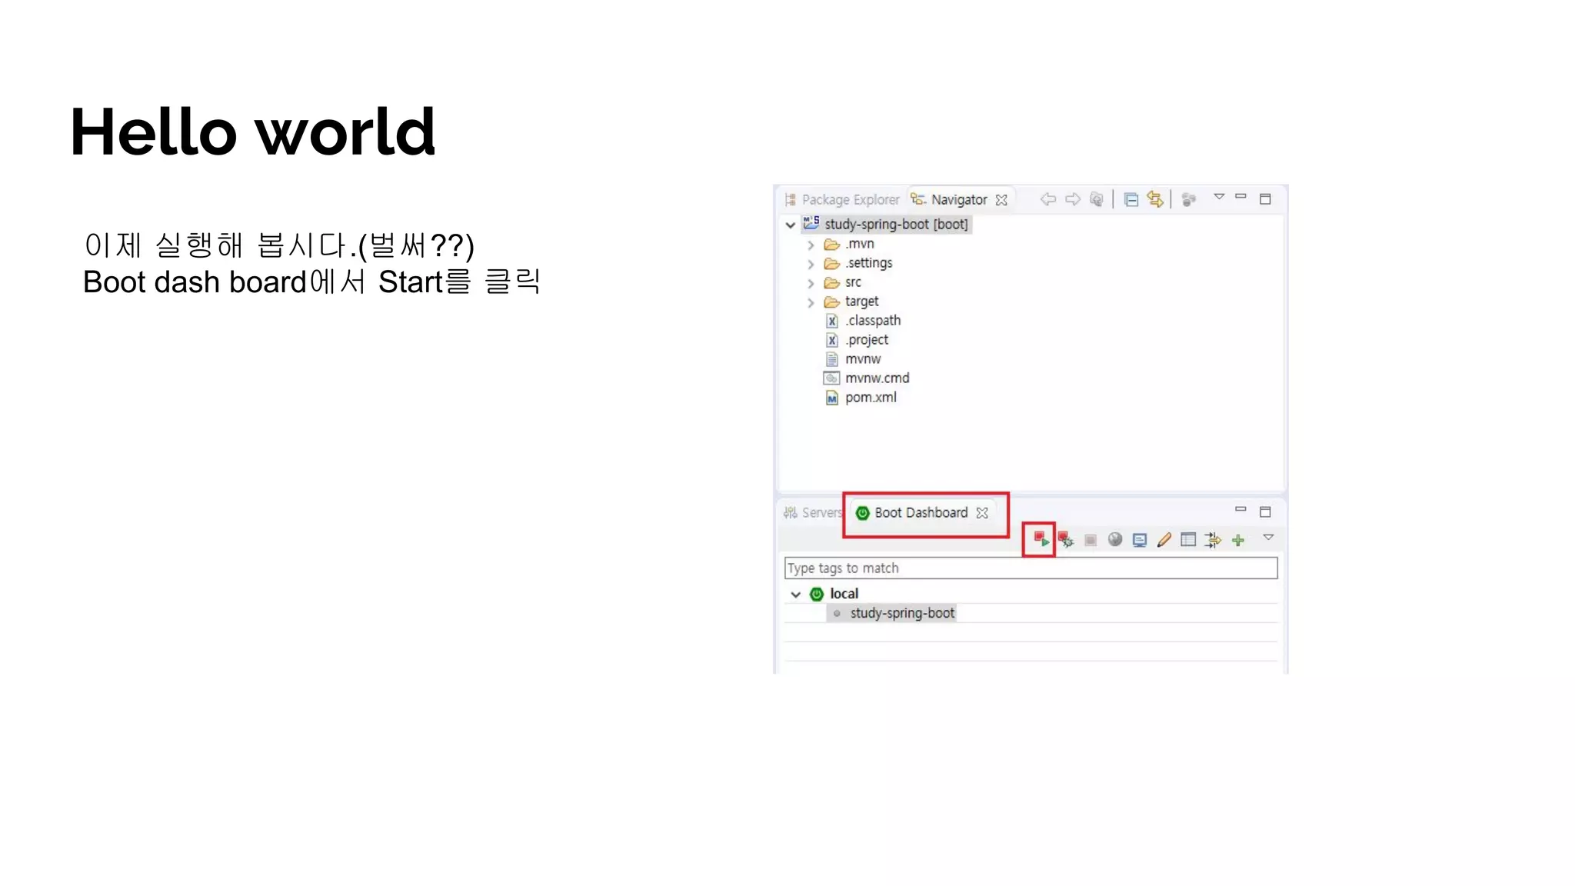1575x886 pixels.
Task: Click the Navigator forward arrow
Action: pos(1072,199)
